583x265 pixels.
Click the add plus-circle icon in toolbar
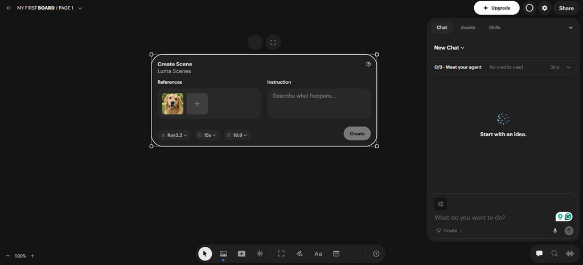tap(376, 254)
